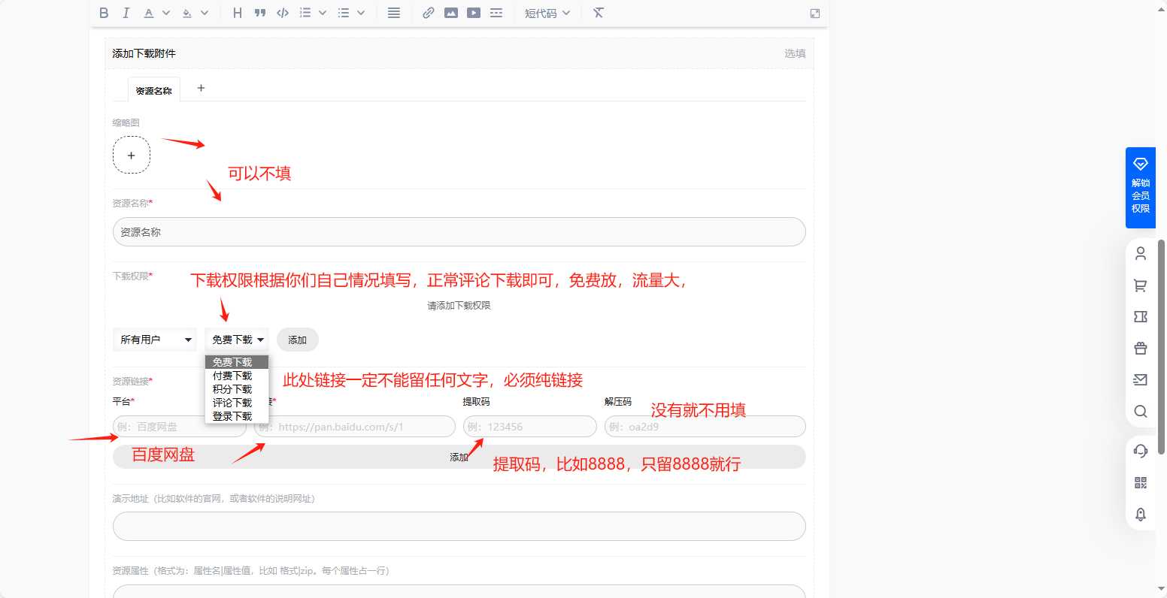Insert an image into the editor

pyautogui.click(x=451, y=13)
